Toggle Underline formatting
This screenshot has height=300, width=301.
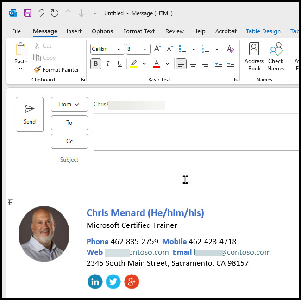(119, 64)
